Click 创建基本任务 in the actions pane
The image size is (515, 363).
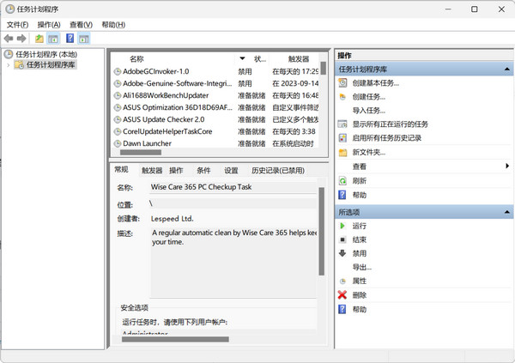pos(375,83)
